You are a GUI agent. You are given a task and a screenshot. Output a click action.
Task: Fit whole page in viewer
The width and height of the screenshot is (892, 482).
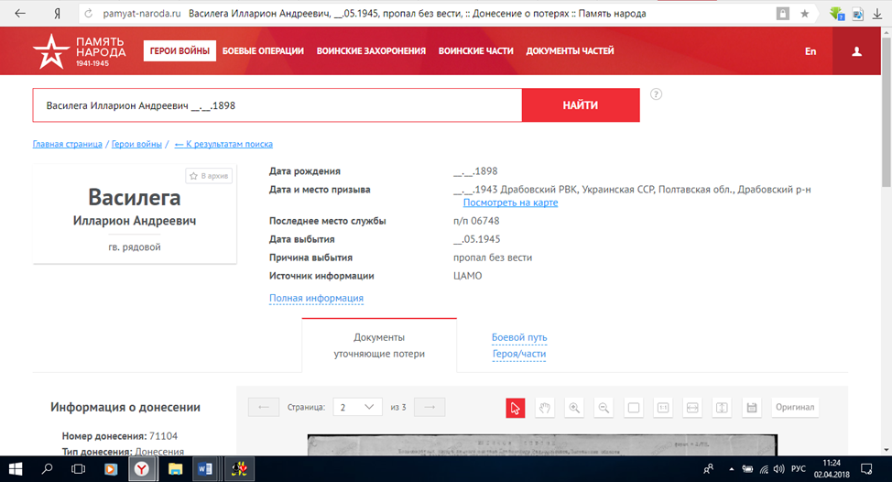[x=633, y=408]
